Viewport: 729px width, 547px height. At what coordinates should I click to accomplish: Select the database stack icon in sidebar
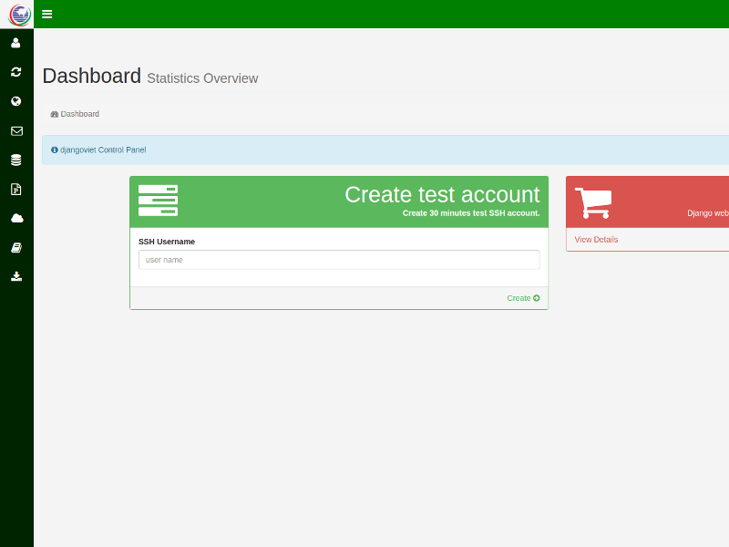pyautogui.click(x=16, y=160)
